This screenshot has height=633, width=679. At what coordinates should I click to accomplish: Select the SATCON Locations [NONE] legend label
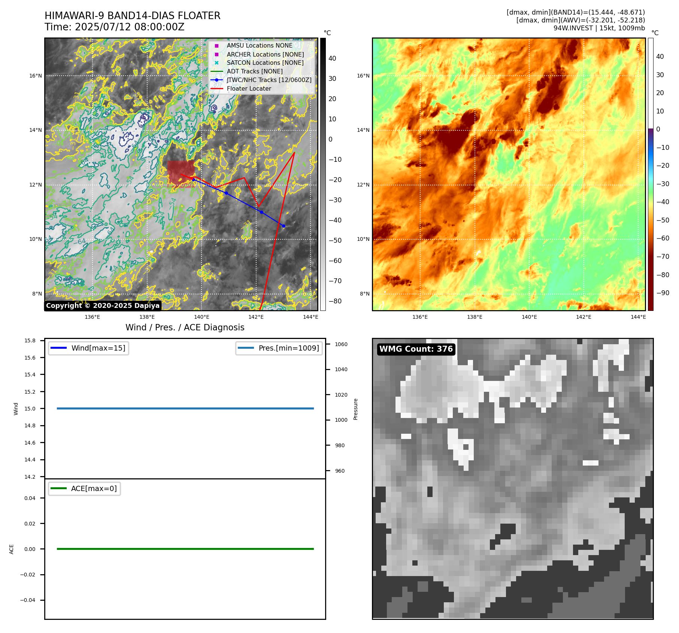click(265, 63)
